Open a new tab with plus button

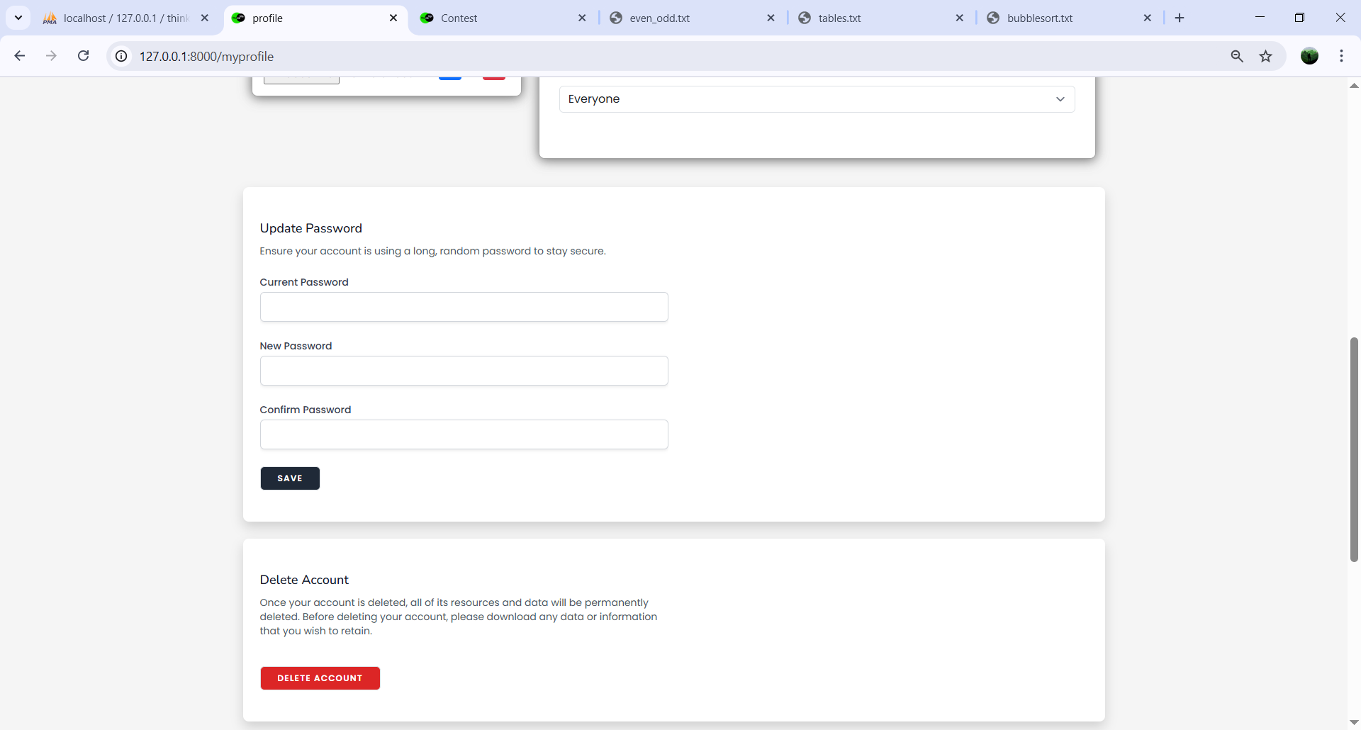(x=1180, y=18)
